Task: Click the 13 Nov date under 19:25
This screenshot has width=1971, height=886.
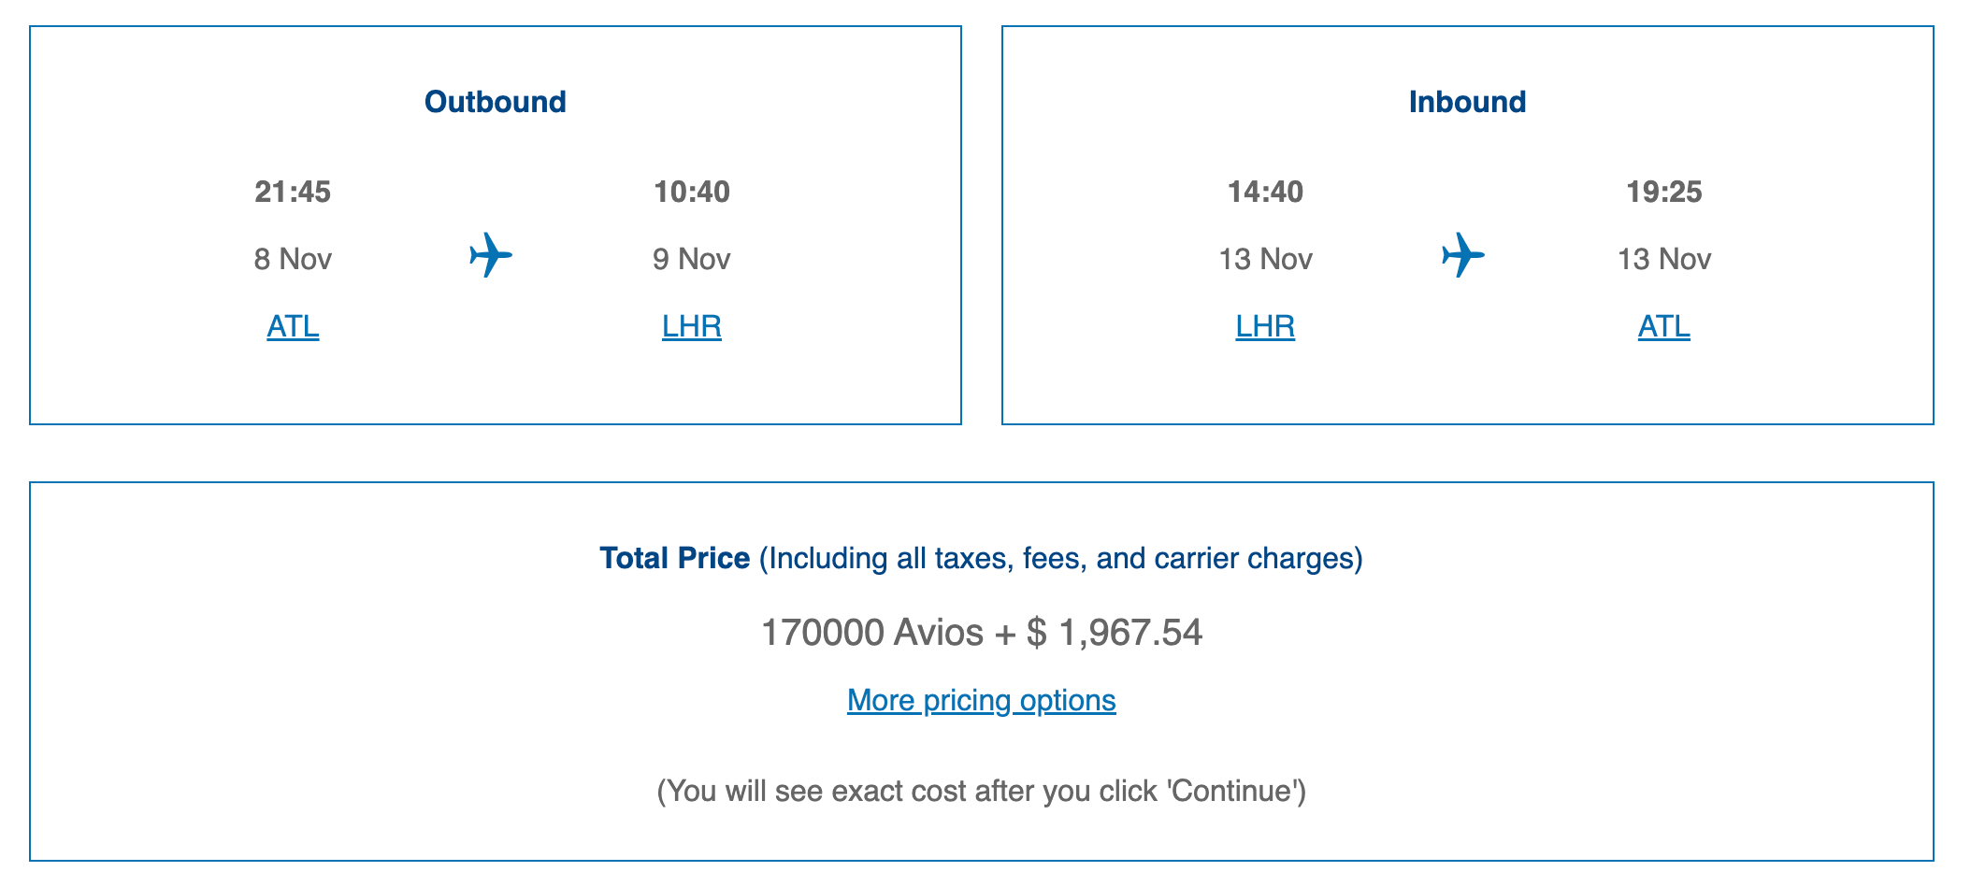Action: pos(1664,259)
